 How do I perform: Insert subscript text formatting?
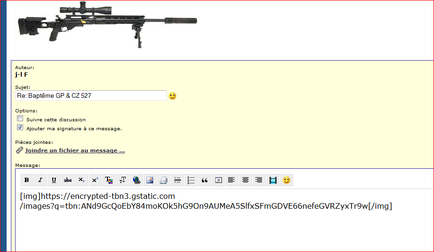(x=82, y=180)
